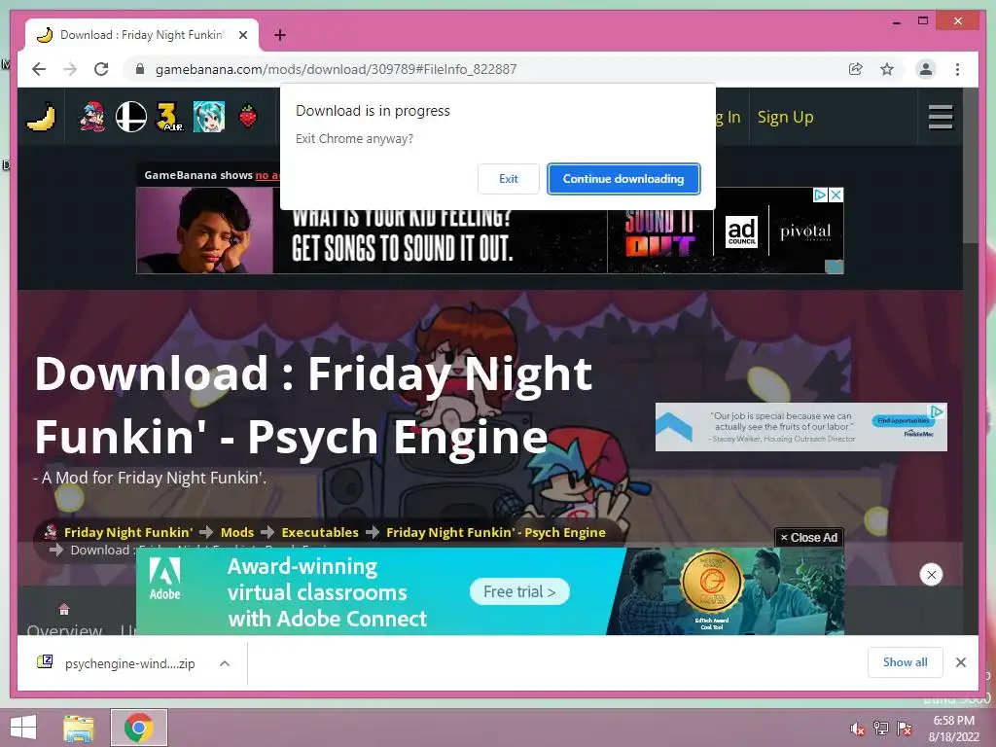The image size is (996, 747).
Task: Select the Download : Friday Night Funkin' tab
Action: [142, 35]
